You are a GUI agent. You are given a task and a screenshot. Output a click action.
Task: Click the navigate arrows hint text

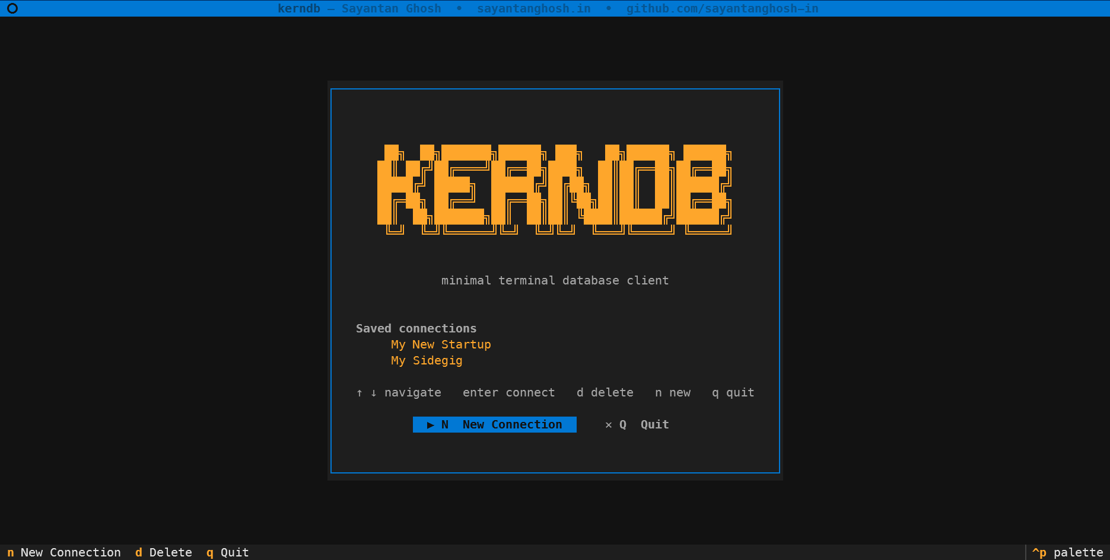399,392
